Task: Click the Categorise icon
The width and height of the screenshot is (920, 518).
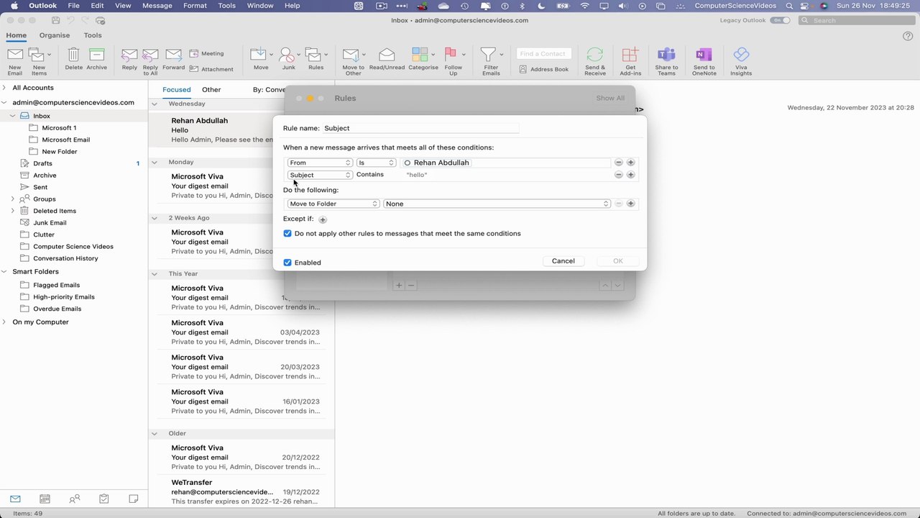Action: 420,55
